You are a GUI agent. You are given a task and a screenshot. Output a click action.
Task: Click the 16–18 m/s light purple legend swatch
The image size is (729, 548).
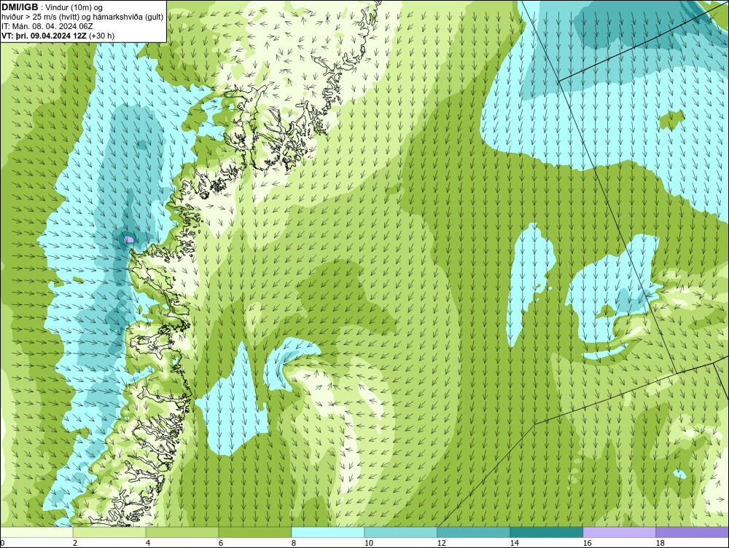pos(619,532)
